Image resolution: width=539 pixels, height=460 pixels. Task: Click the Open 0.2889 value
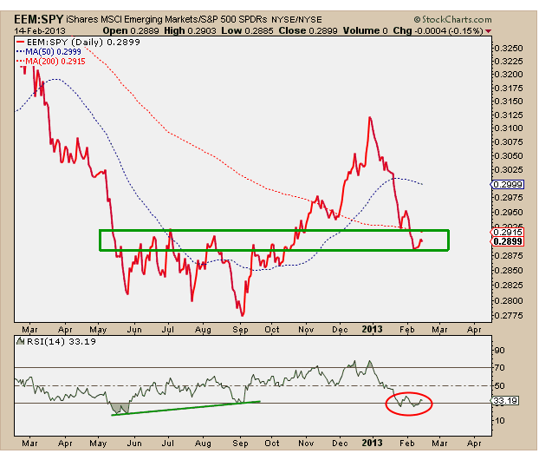(131, 30)
